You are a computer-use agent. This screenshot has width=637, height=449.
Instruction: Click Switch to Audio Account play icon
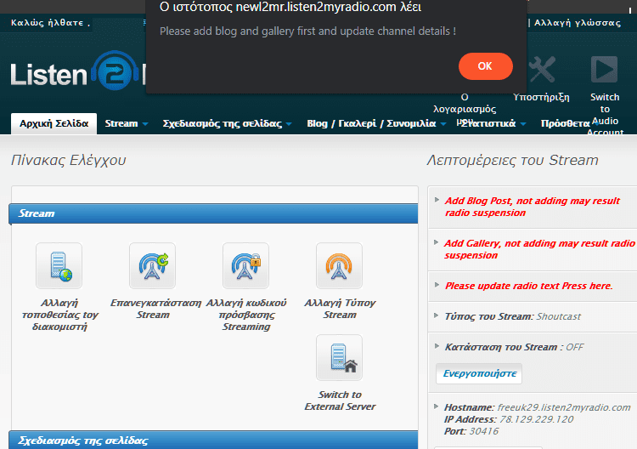pos(604,70)
